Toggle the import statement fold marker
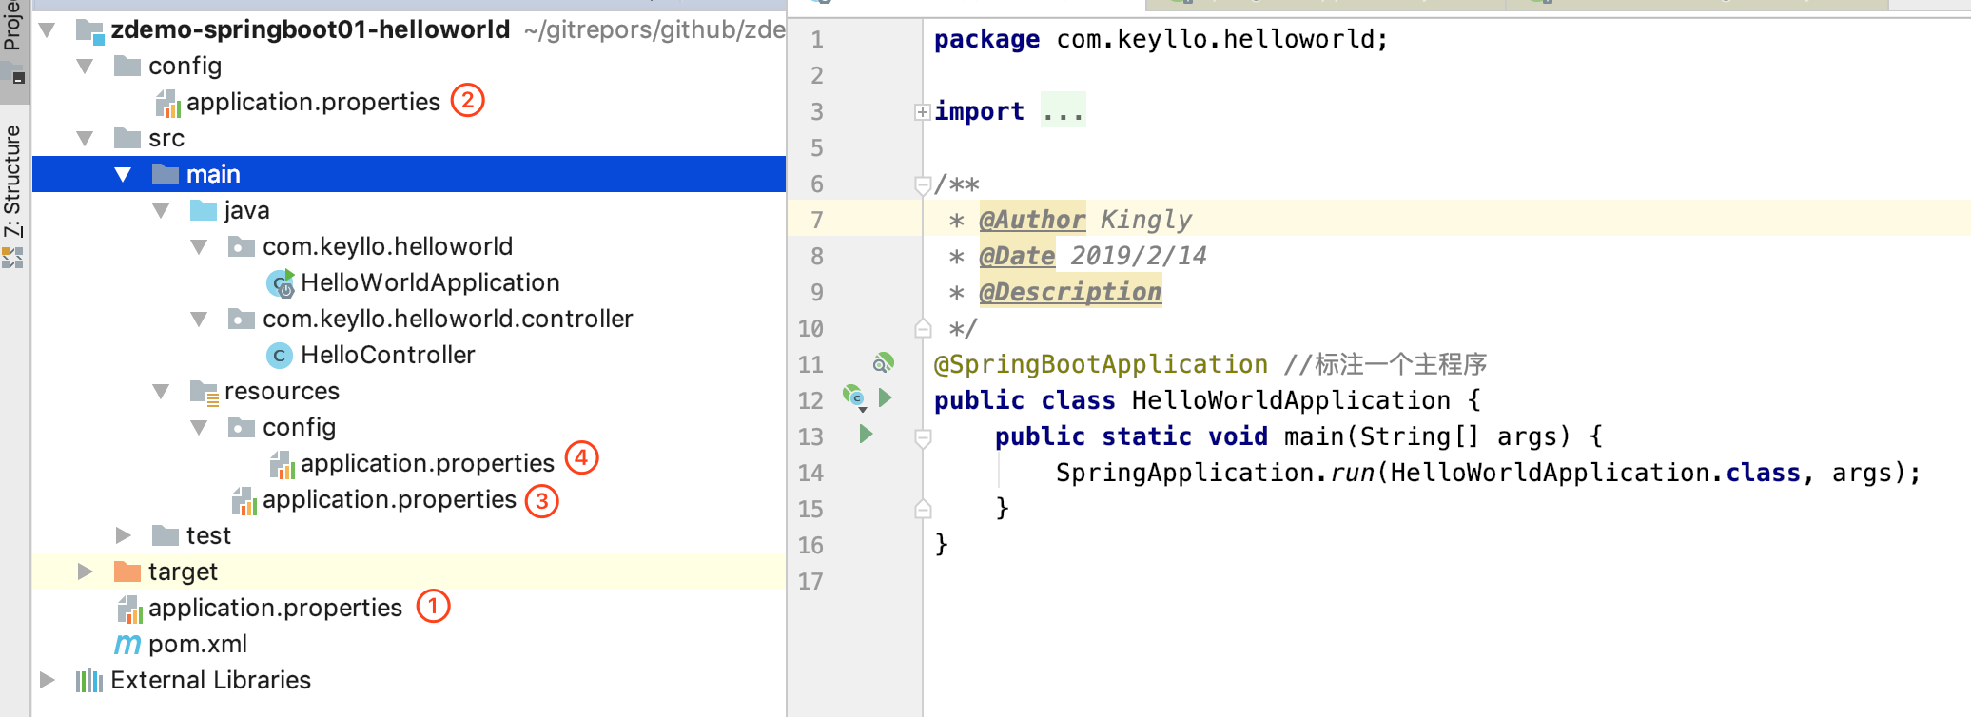1971x717 pixels. point(922,112)
